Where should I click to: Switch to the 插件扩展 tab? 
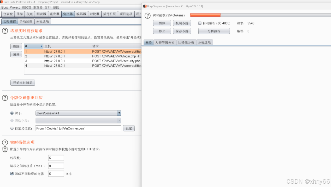pyautogui.click(x=109, y=14)
